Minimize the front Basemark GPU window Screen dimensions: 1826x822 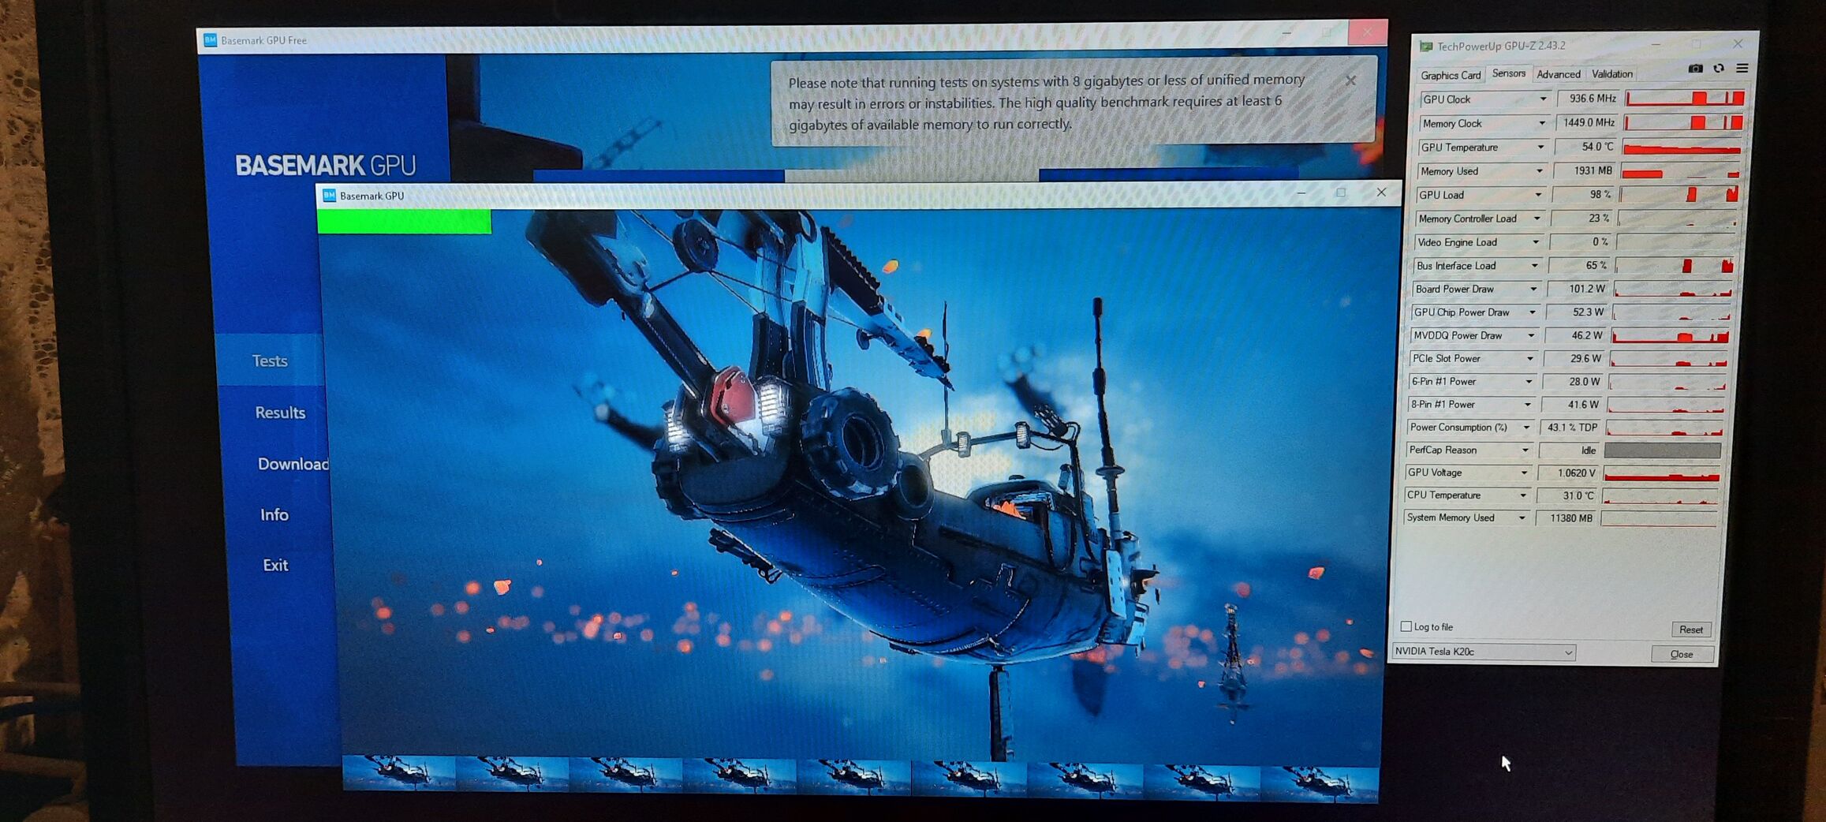tap(1301, 193)
